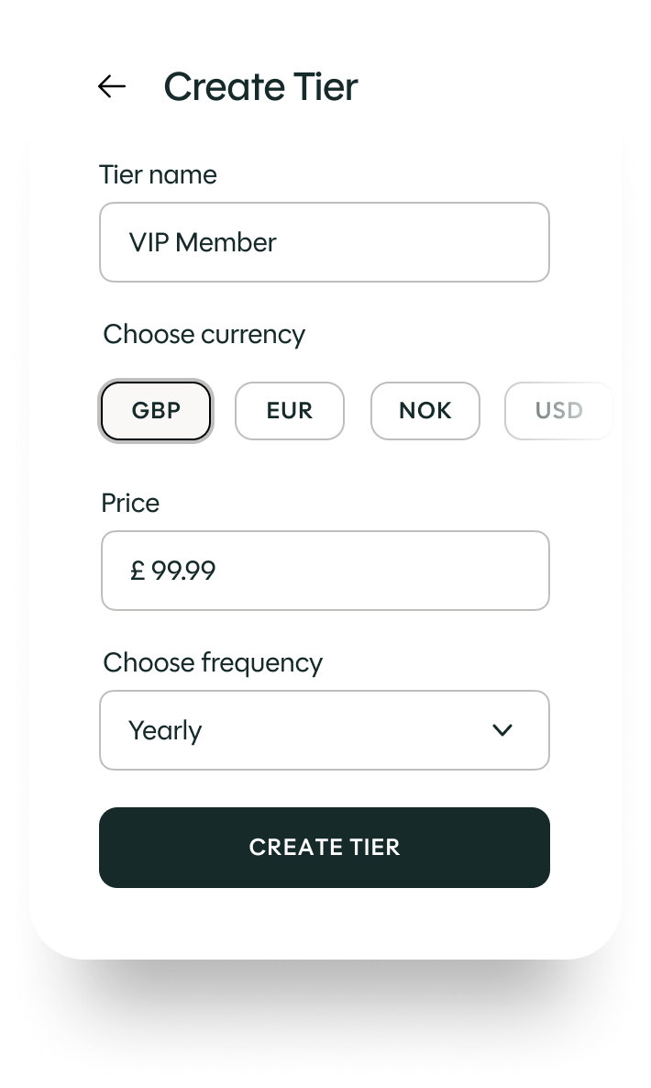Screen dimensions: 651x1088
Task: Click the 'VIP Member' text in Tier name
Action: click(x=203, y=242)
